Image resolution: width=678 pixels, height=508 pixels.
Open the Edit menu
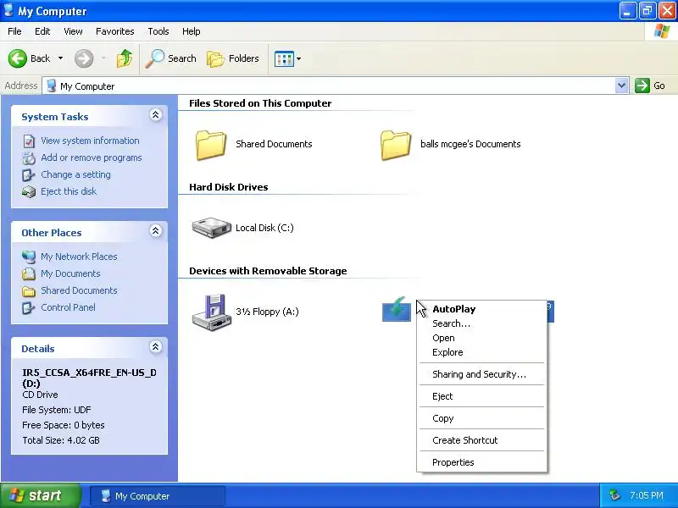click(x=42, y=31)
